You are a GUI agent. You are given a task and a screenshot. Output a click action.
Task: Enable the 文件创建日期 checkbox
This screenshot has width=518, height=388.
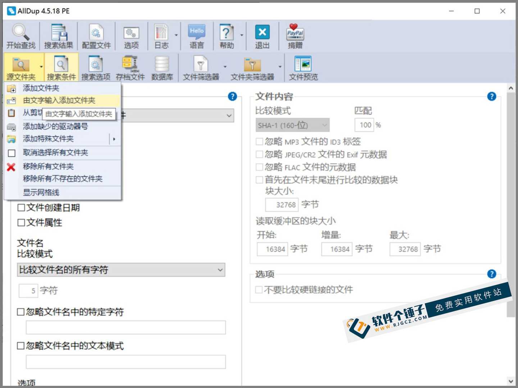(21, 208)
